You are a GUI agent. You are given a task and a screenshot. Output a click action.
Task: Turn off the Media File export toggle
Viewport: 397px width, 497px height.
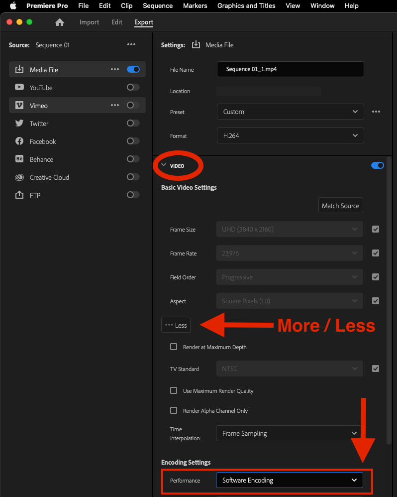click(x=133, y=69)
